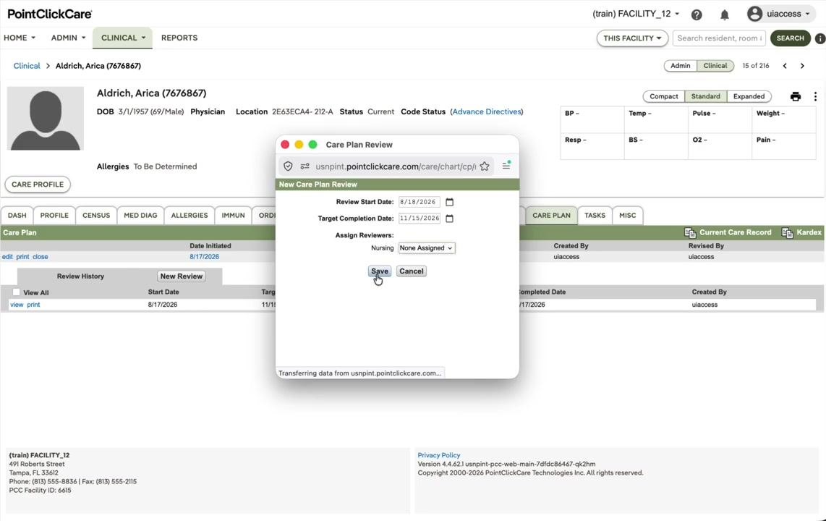This screenshot has height=521, width=826.
Task: Switch to Clinical view toggle
Action: (715, 66)
